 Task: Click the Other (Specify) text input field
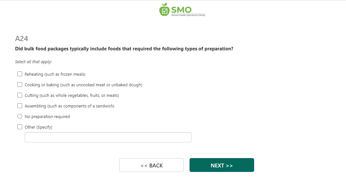108,137
